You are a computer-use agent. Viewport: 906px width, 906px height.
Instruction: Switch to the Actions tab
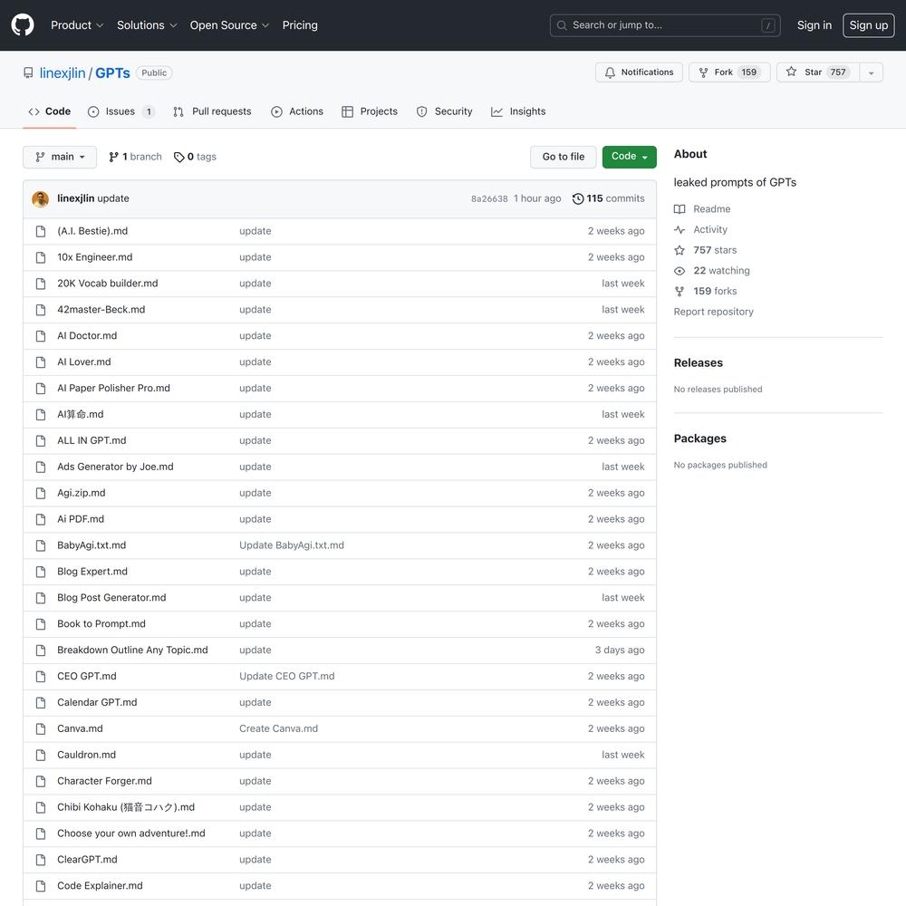click(x=297, y=111)
